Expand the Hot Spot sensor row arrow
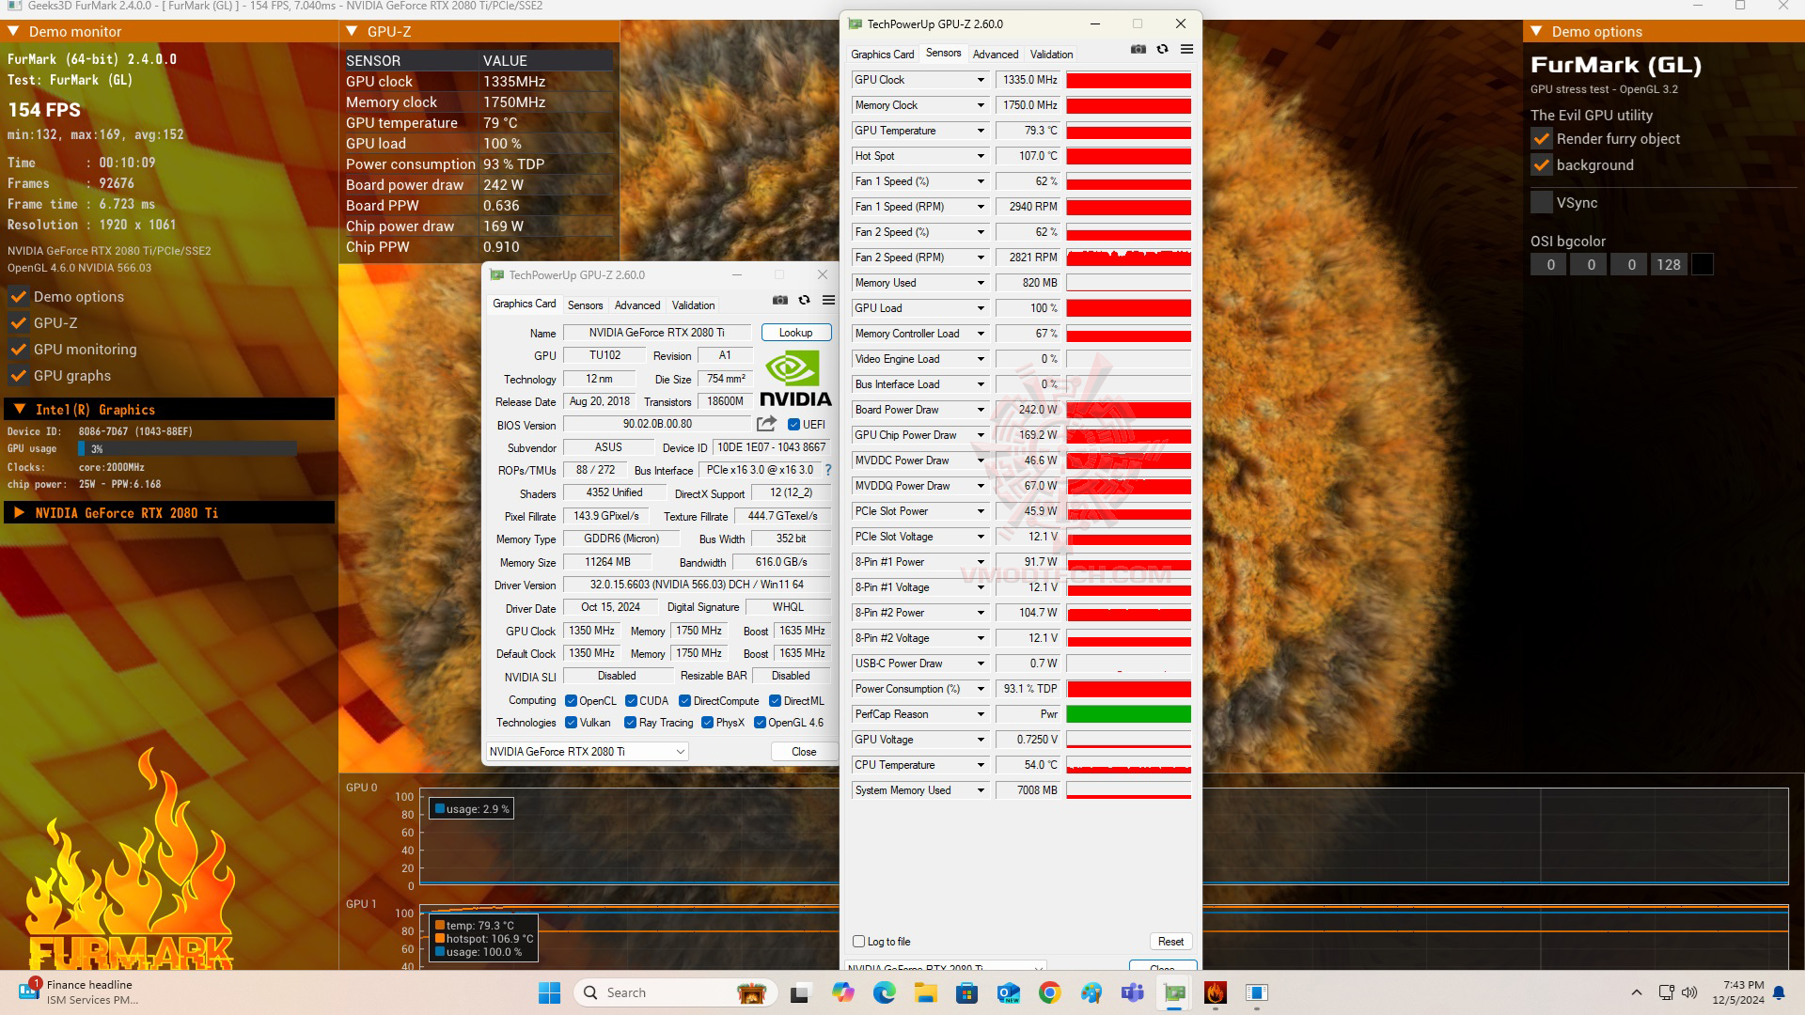This screenshot has width=1805, height=1015. (x=980, y=156)
